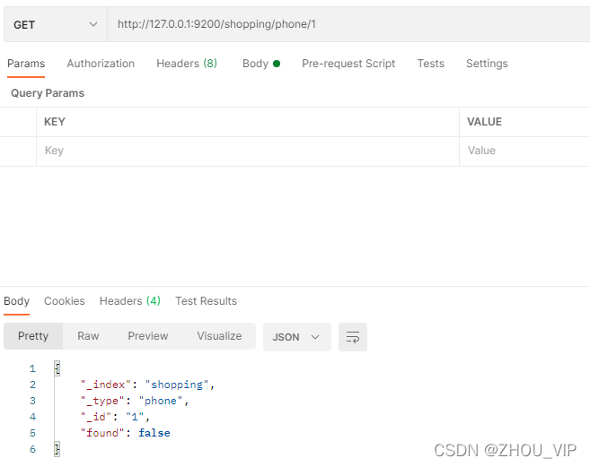590x467 pixels.
Task: Toggle the line wrap icon
Action: [353, 337]
